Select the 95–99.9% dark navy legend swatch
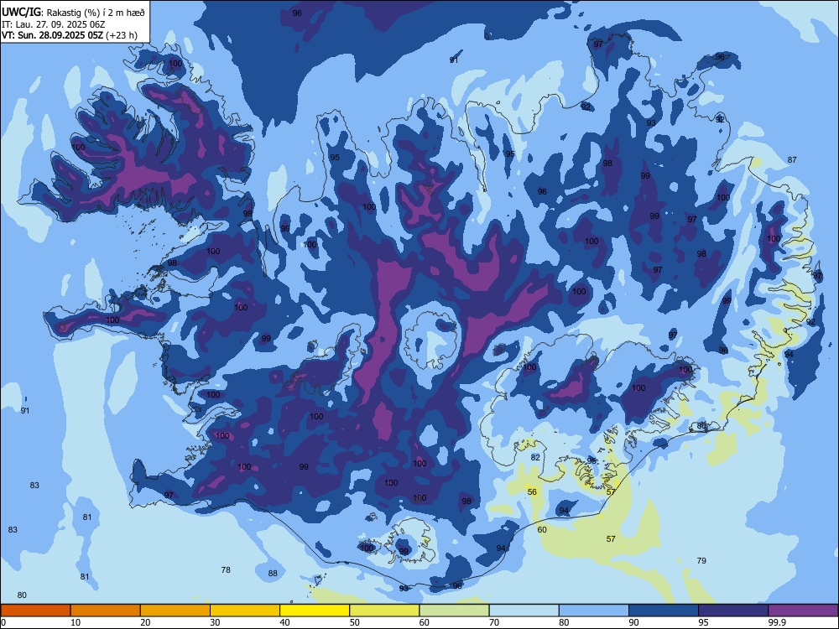The image size is (839, 629). [x=733, y=611]
